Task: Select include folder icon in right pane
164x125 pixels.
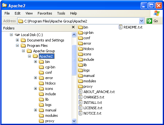Action: [81, 59]
